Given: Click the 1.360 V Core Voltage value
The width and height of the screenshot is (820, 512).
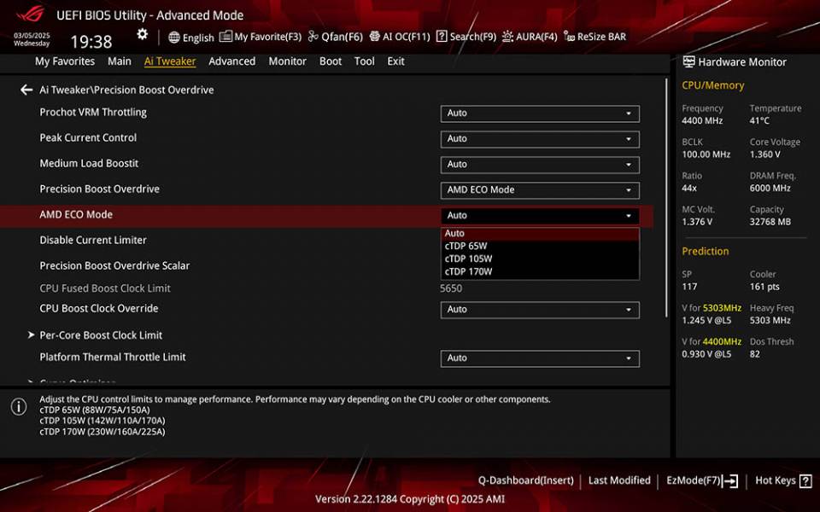Looking at the screenshot, I should click(764, 154).
